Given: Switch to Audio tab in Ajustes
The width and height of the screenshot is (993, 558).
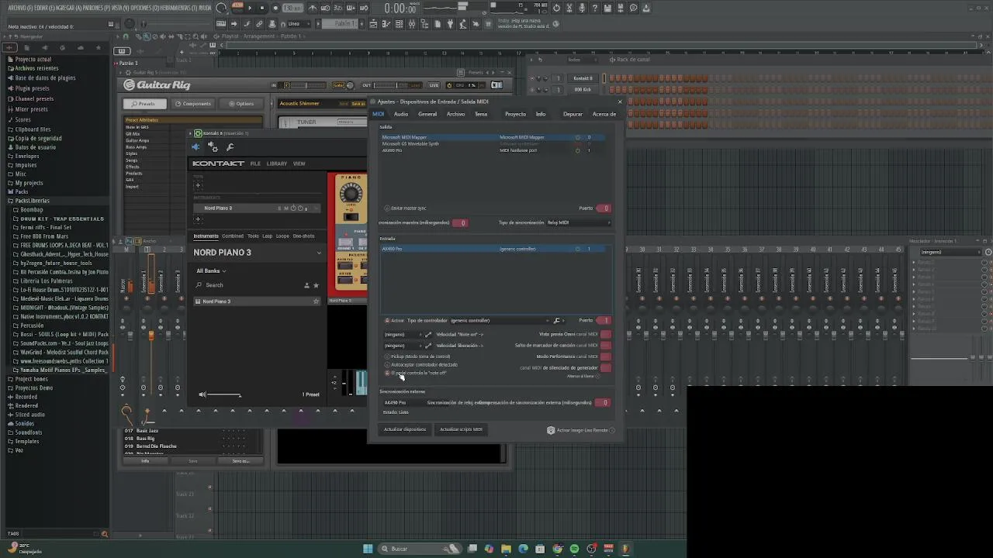Looking at the screenshot, I should (x=400, y=114).
